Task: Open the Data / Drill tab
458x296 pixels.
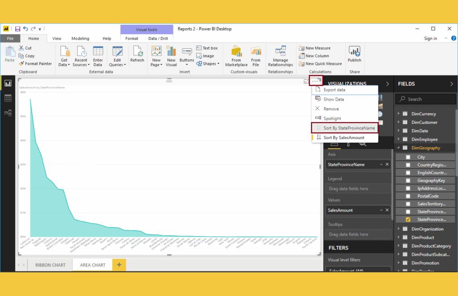Action: tap(158, 38)
